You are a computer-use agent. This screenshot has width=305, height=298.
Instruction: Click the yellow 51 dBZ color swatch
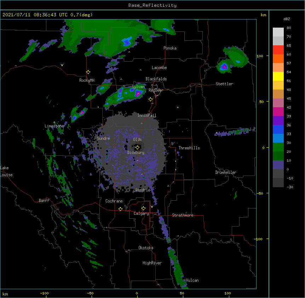(278, 76)
